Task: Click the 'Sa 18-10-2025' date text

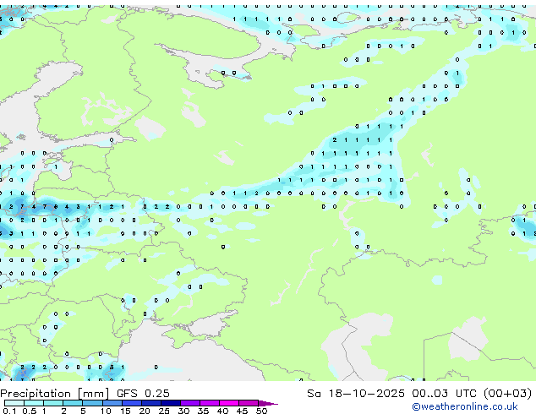Action: pos(356,394)
